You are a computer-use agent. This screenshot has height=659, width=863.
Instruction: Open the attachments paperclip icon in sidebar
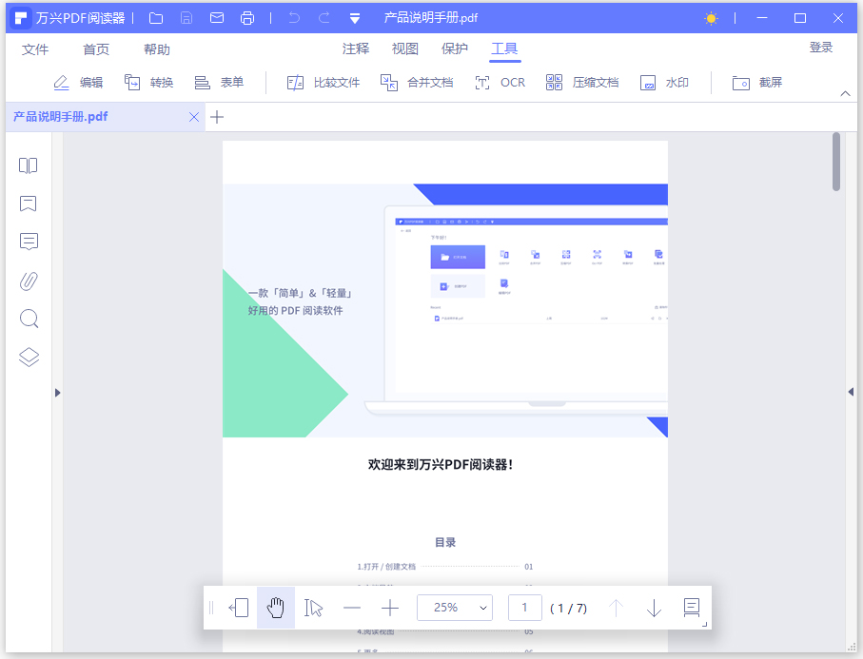[28, 281]
